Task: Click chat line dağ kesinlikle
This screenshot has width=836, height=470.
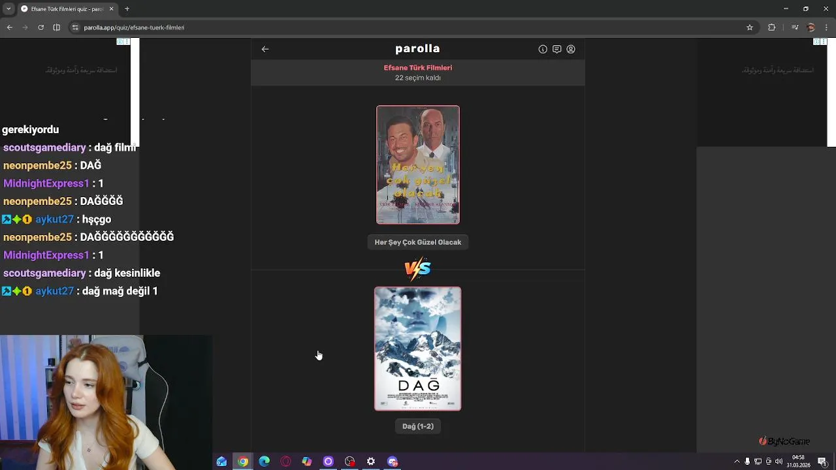Action: (x=127, y=273)
